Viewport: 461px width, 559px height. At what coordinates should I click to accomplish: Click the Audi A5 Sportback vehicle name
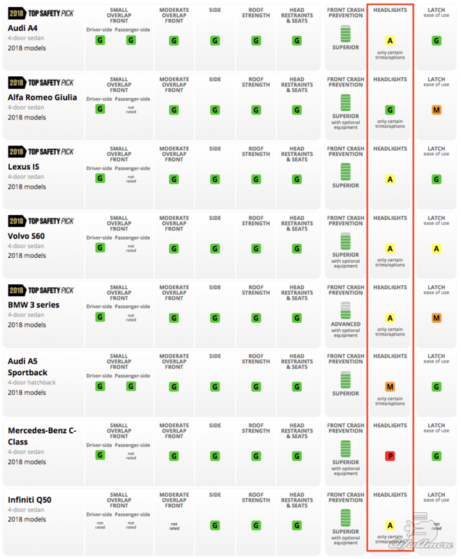tap(28, 366)
